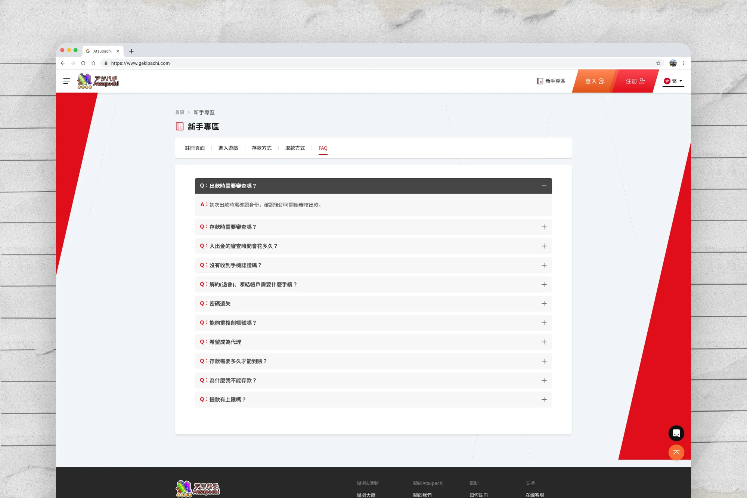Open 在線客服 footer link
The image size is (747, 498).
(x=535, y=495)
